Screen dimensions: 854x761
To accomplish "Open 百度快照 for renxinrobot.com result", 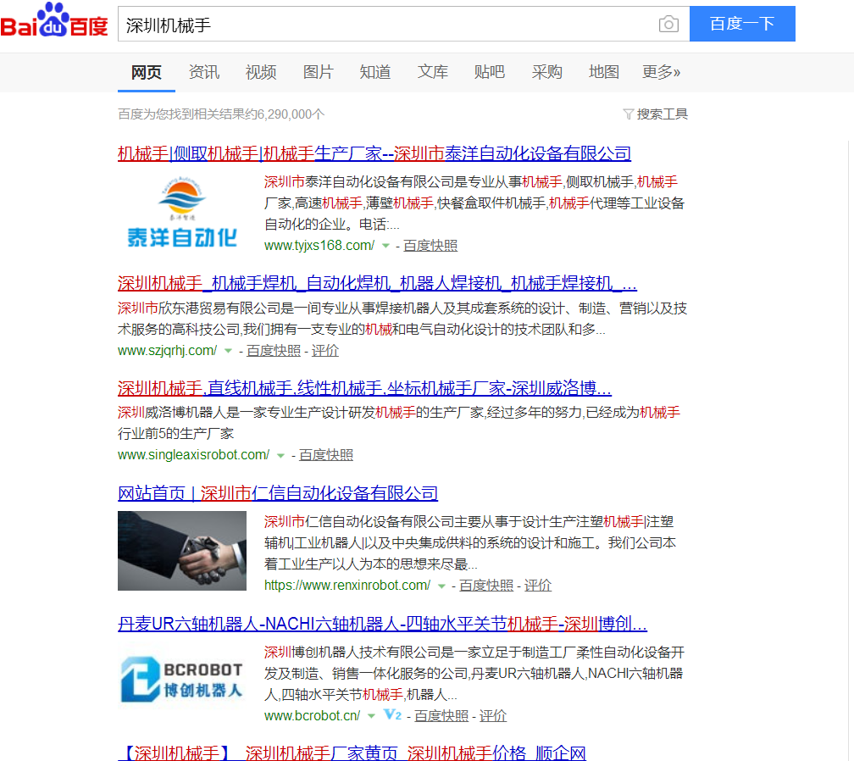I will pyautogui.click(x=486, y=586).
